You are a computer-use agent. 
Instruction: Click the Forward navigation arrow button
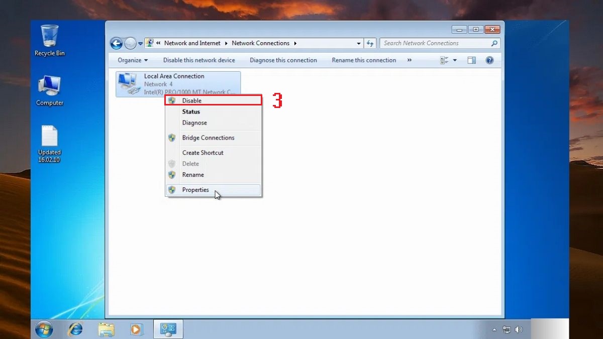[130, 43]
